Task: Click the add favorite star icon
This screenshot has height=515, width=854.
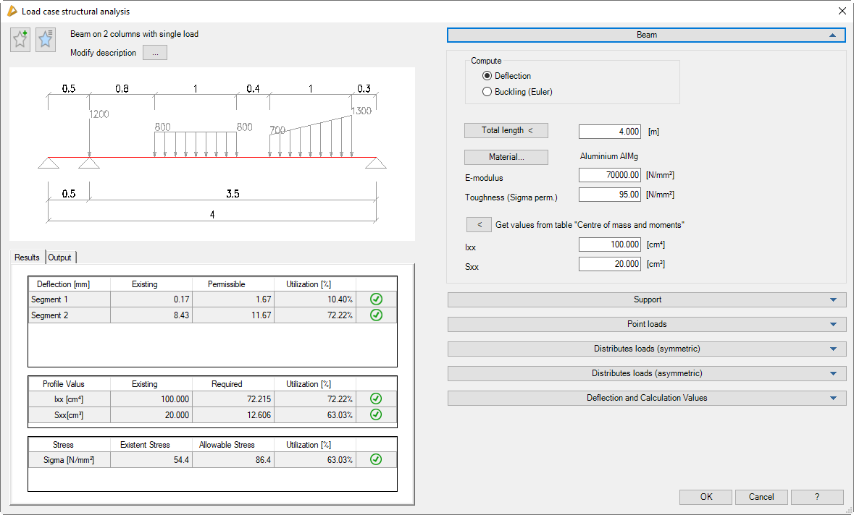Action: pos(20,40)
